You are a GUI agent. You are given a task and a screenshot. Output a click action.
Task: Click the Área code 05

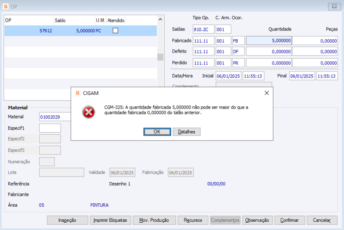[41, 205]
